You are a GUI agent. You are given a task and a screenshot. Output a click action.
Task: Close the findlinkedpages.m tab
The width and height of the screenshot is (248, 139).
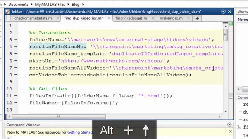[x=153, y=18]
